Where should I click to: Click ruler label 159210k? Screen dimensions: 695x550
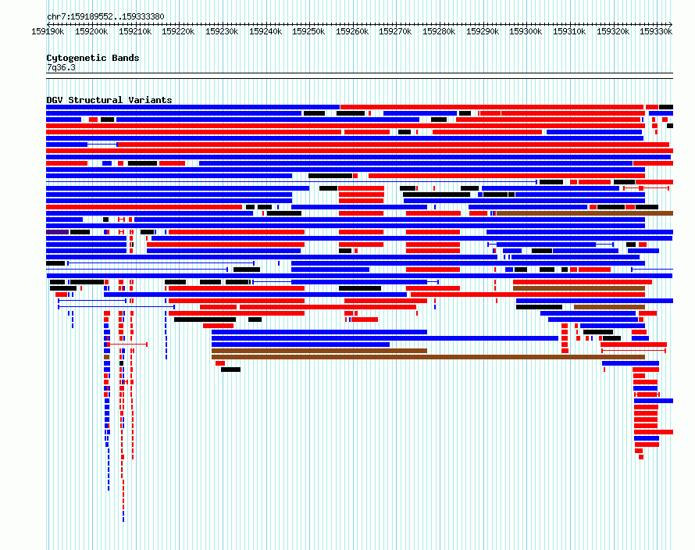[135, 31]
